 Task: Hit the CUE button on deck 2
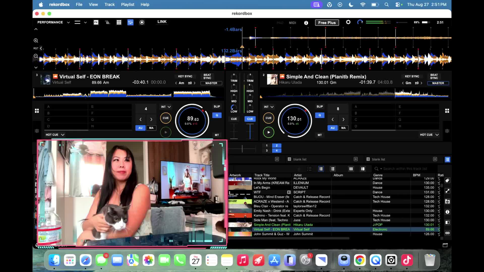(x=268, y=118)
